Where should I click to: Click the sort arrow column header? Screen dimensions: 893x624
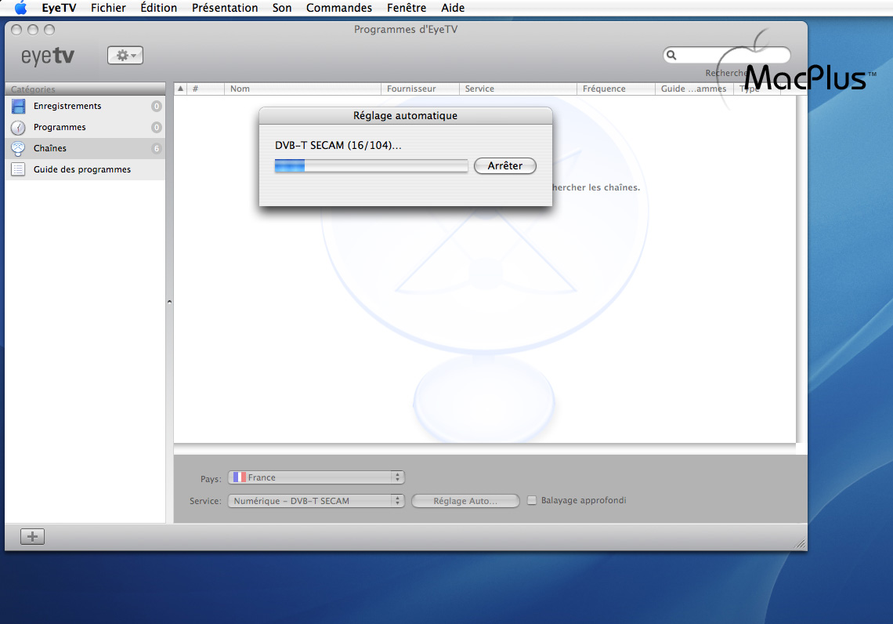pyautogui.click(x=180, y=89)
